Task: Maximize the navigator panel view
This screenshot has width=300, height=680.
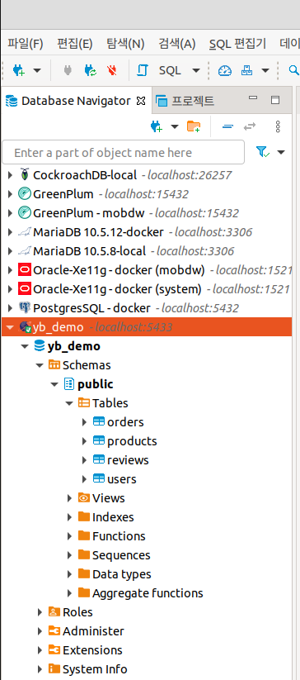Action: pos(275,100)
